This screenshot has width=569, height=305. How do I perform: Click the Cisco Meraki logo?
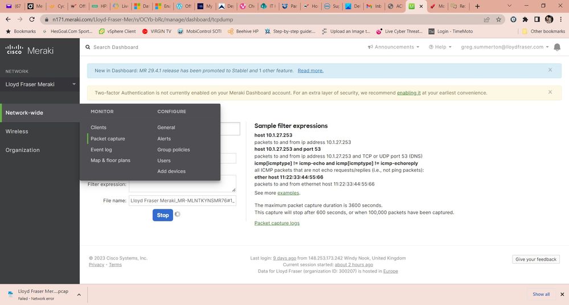pyautogui.click(x=30, y=50)
